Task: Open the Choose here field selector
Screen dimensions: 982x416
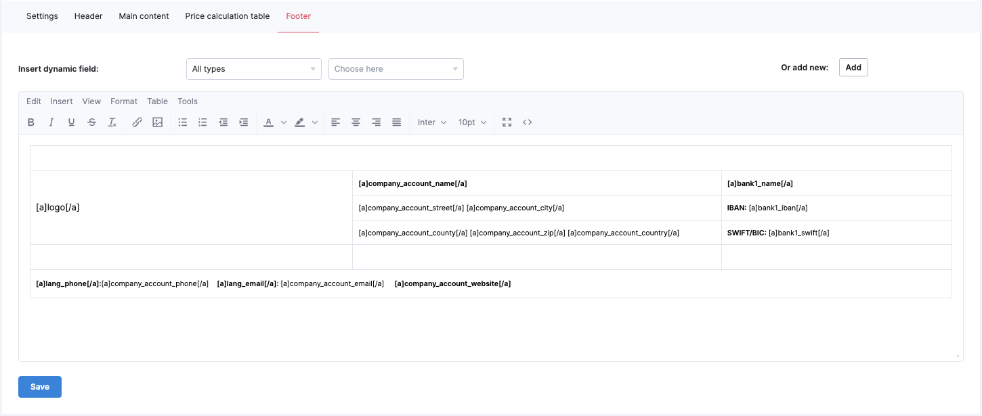Action: pyautogui.click(x=396, y=69)
